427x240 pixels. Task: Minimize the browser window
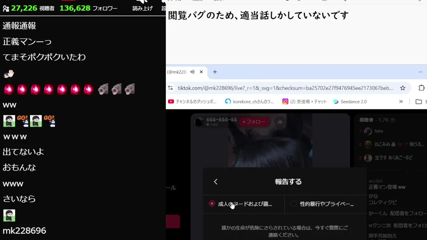(x=420, y=72)
